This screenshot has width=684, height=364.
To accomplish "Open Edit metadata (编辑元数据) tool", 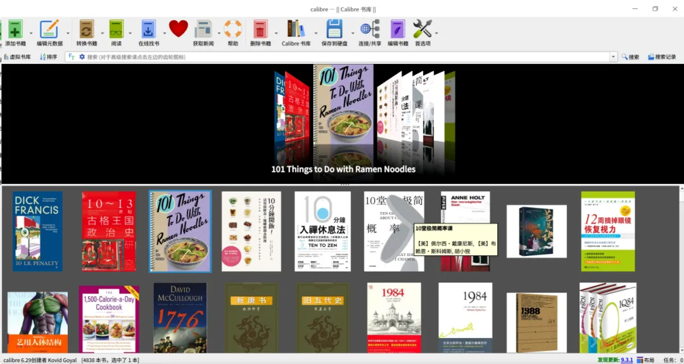I will pos(49,29).
